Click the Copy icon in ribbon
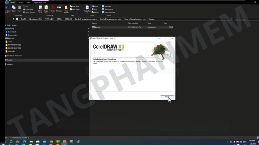Image resolution: width=259 pixels, height=145 pixels. coord(14,8)
